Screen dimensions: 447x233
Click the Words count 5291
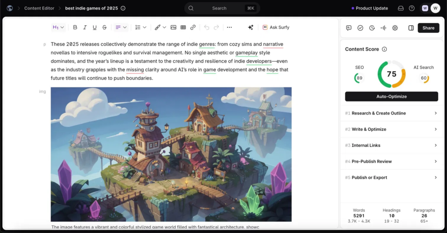tap(359, 216)
